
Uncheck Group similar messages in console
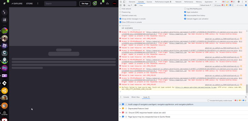coord(120,19)
